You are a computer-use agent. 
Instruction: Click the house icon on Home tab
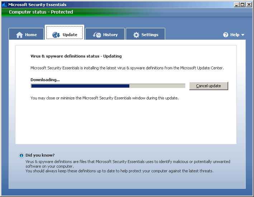click(x=19, y=35)
